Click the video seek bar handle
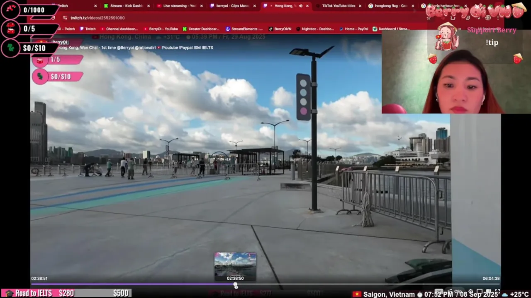This screenshot has height=298, width=531. [236, 285]
